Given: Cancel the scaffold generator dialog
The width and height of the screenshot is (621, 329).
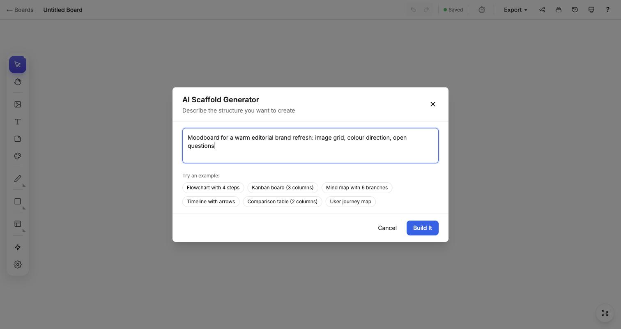Looking at the screenshot, I should 387,228.
